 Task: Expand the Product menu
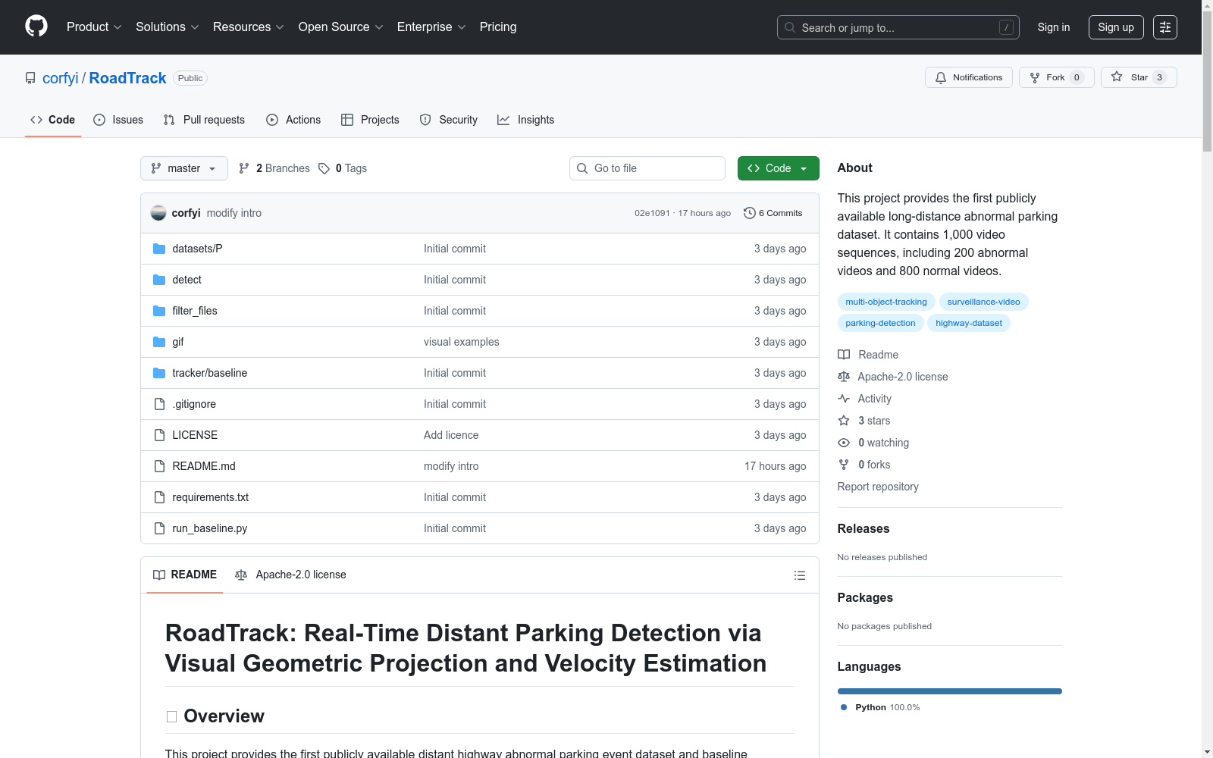point(94,27)
